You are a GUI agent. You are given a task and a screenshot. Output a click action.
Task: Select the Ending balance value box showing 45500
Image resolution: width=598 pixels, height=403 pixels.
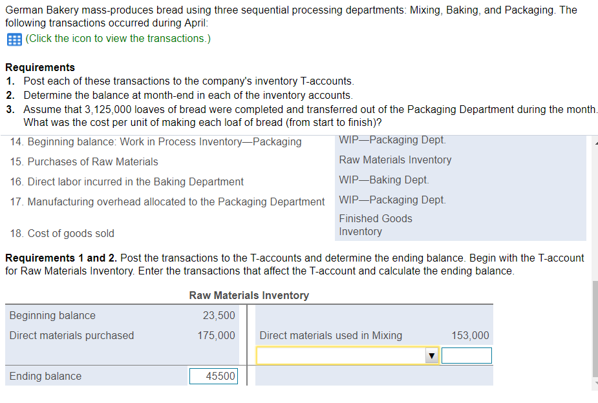(x=213, y=376)
